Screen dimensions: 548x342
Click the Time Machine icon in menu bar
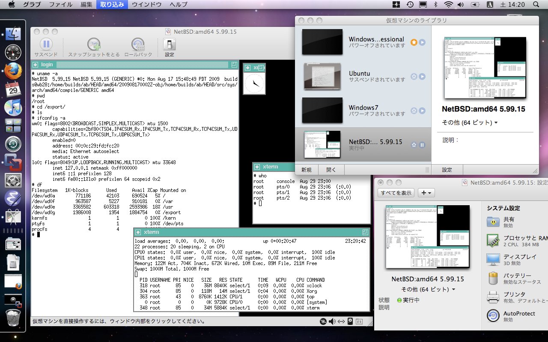click(x=410, y=5)
